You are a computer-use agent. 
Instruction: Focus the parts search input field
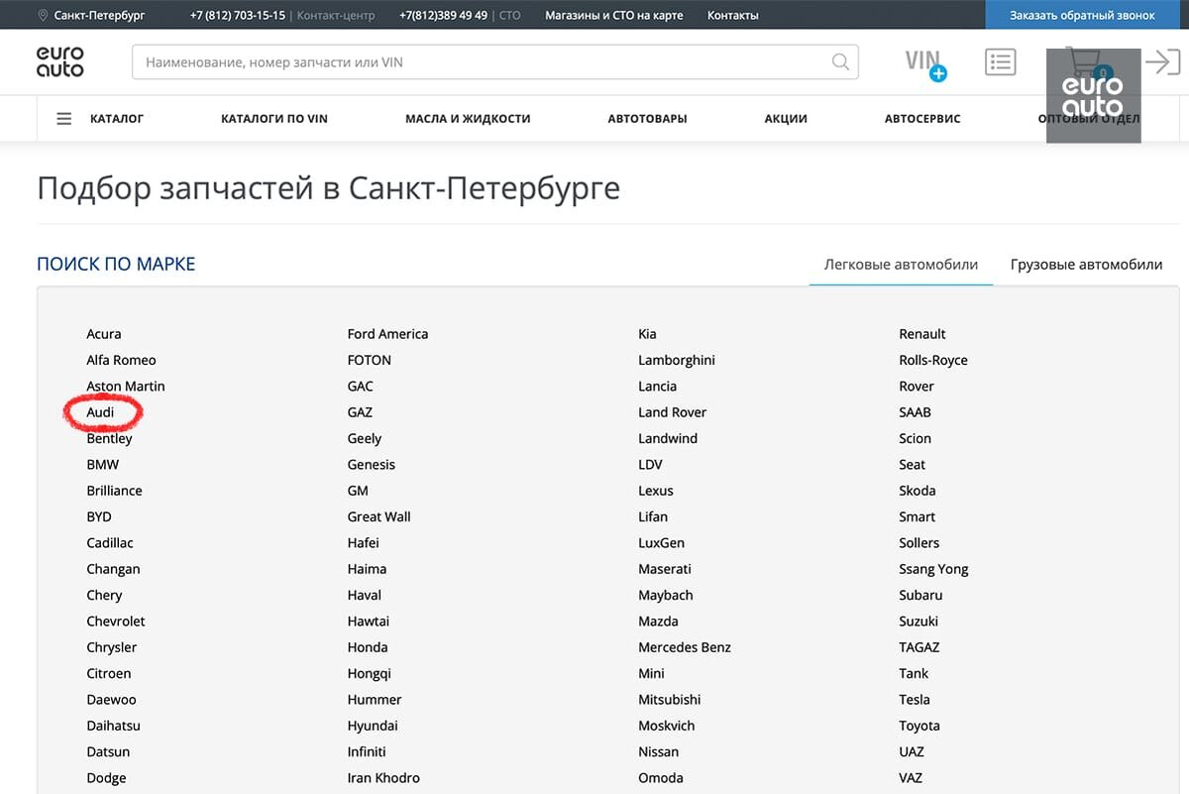495,61
